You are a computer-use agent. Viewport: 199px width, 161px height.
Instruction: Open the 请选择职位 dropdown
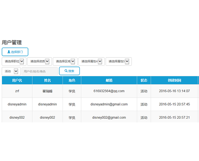click(14, 62)
